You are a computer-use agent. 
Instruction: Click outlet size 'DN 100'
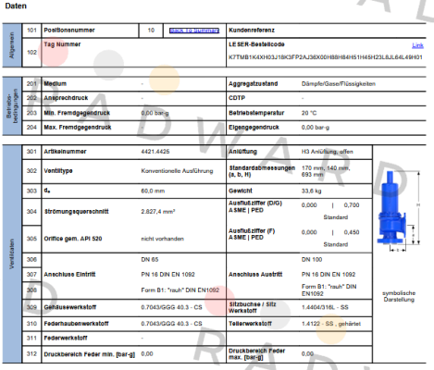(x=312, y=260)
